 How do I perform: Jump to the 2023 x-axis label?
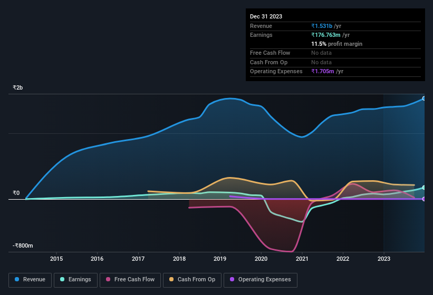point(384,259)
